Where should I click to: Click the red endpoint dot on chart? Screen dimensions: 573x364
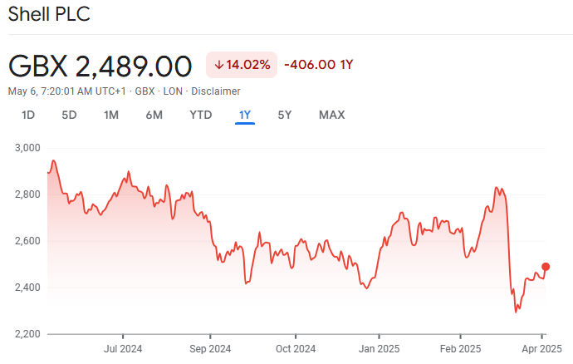546,267
